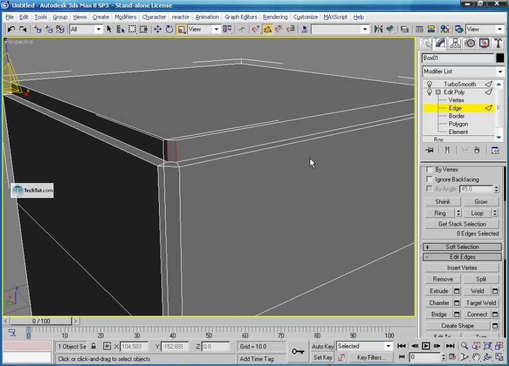Screen dimensions: 509x366
Task: Toggle the Edit Poly modifier lightbulb
Action: click(x=430, y=92)
